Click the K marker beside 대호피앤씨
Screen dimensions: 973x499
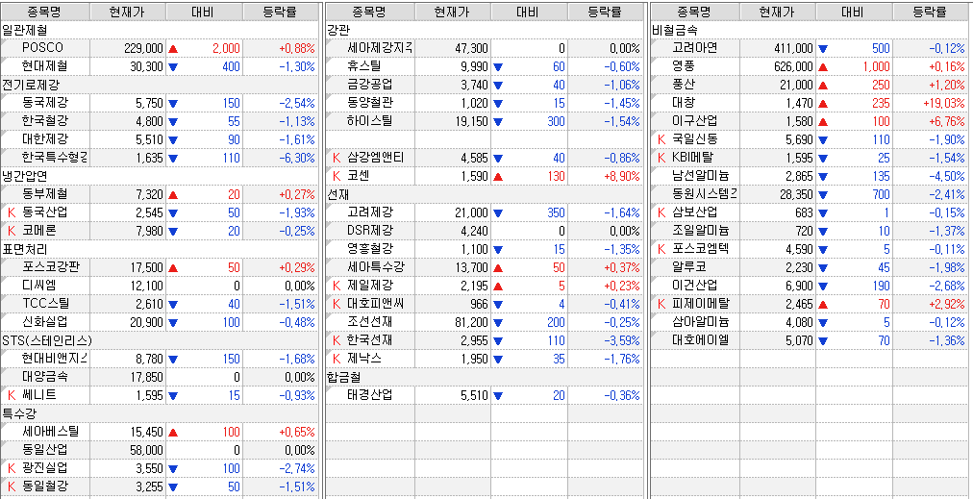coord(337,304)
